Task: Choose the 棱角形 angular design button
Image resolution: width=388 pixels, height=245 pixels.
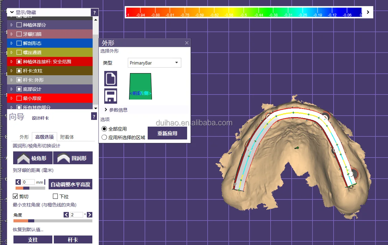Action: pyautogui.click(x=33, y=158)
